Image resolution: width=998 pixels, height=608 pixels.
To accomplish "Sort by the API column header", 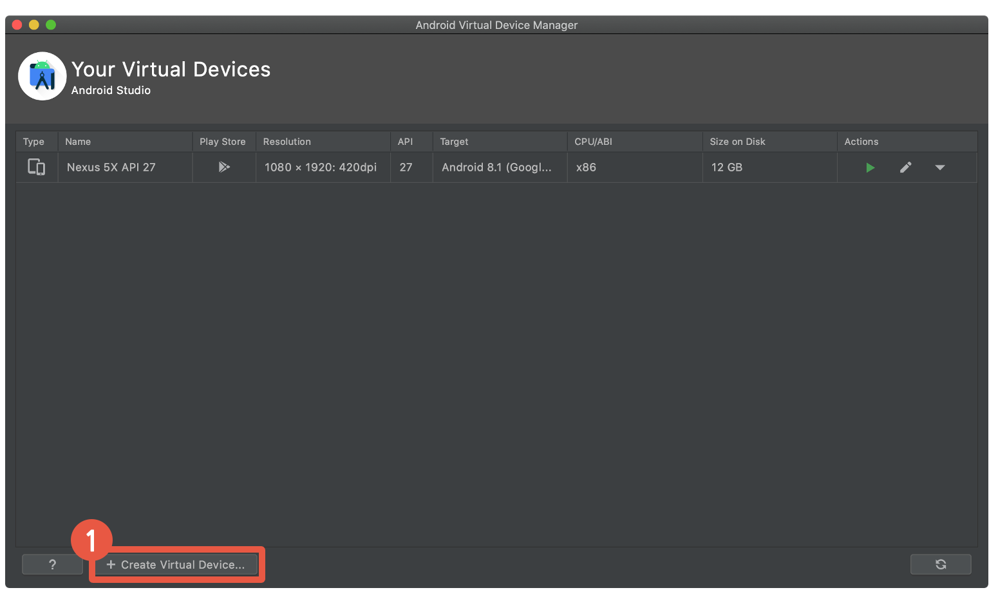I will pyautogui.click(x=411, y=142).
